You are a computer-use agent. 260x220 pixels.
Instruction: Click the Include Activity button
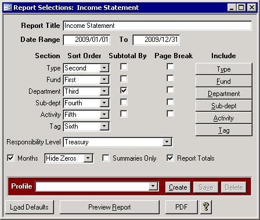tap(224, 118)
